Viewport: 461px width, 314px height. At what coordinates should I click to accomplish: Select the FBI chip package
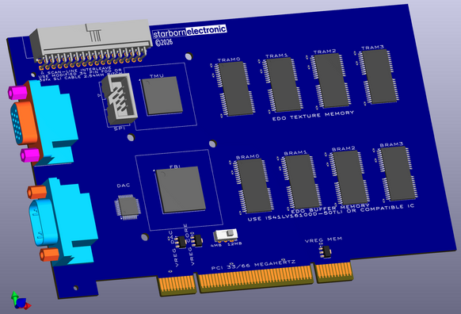[181, 190]
